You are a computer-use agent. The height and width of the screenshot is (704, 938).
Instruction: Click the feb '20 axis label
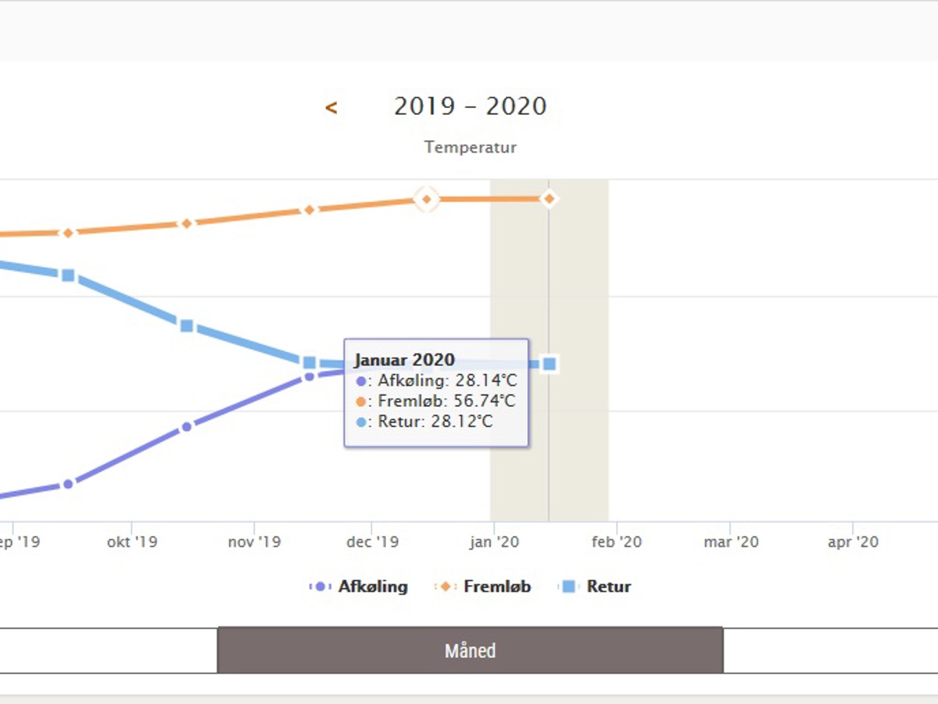coord(617,542)
